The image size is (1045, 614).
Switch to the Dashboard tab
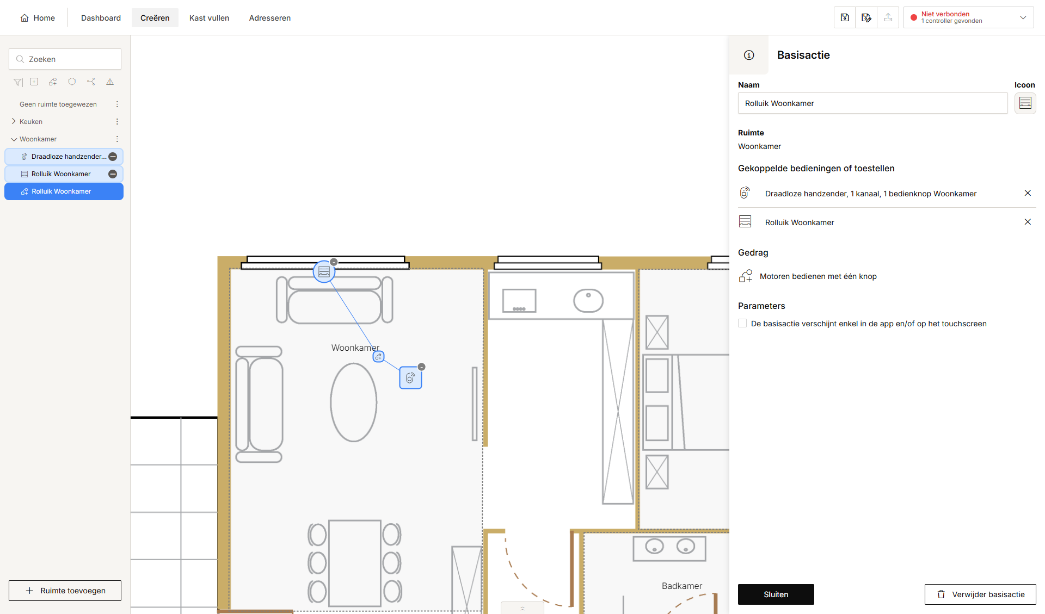tap(101, 18)
